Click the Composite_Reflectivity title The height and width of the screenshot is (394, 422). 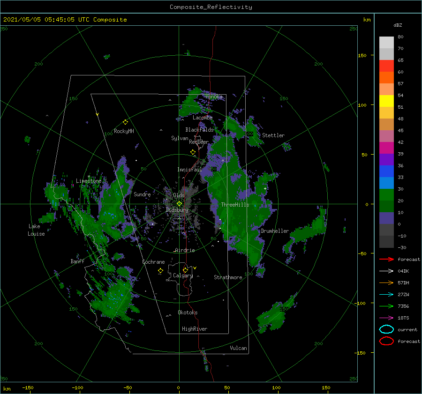[x=211, y=7]
